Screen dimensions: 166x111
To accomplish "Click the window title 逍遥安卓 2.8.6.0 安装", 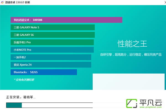I will coord(17,2).
